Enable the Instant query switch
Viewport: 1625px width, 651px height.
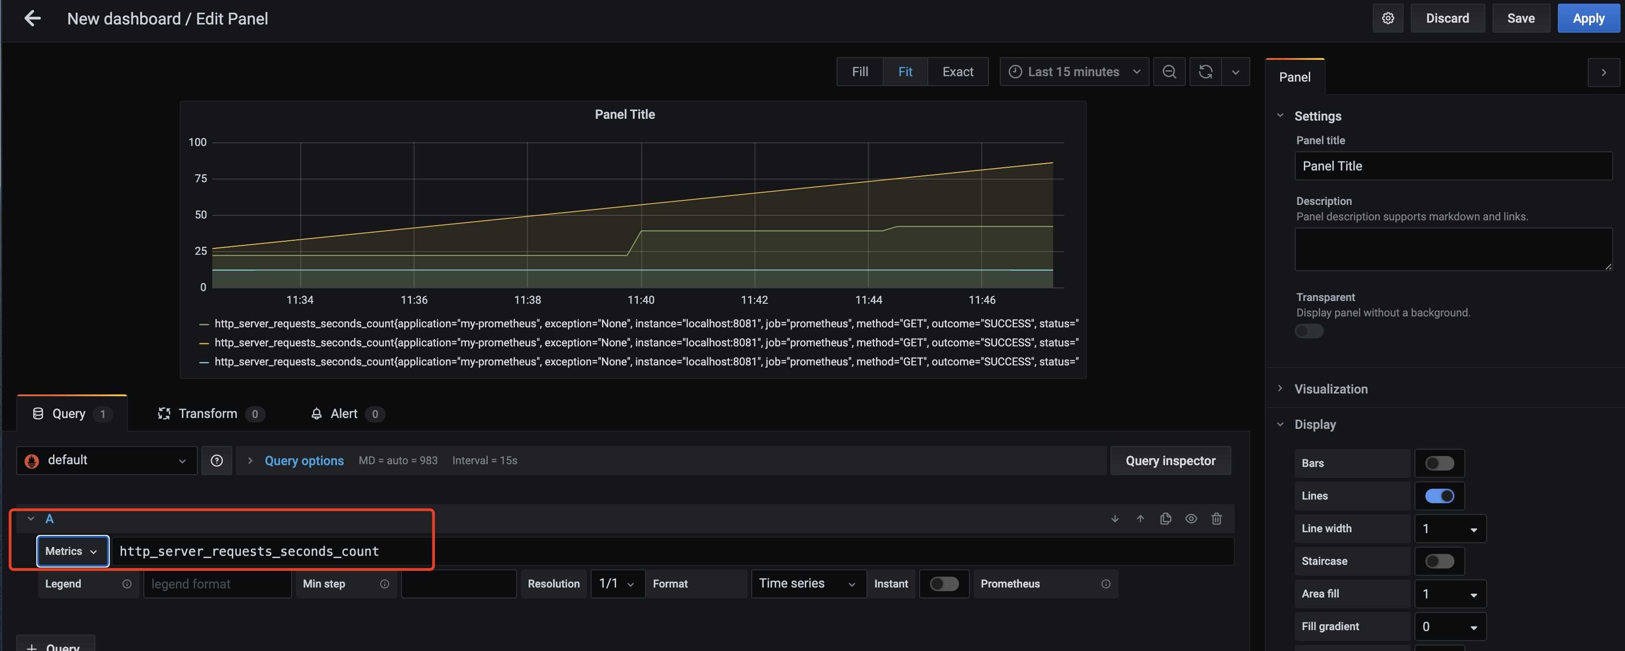pyautogui.click(x=944, y=583)
